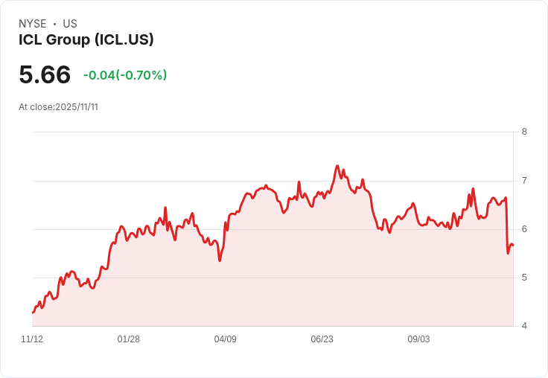The height and width of the screenshot is (378, 548).
Task: Click the 6 price axis label
Action: tap(524, 229)
